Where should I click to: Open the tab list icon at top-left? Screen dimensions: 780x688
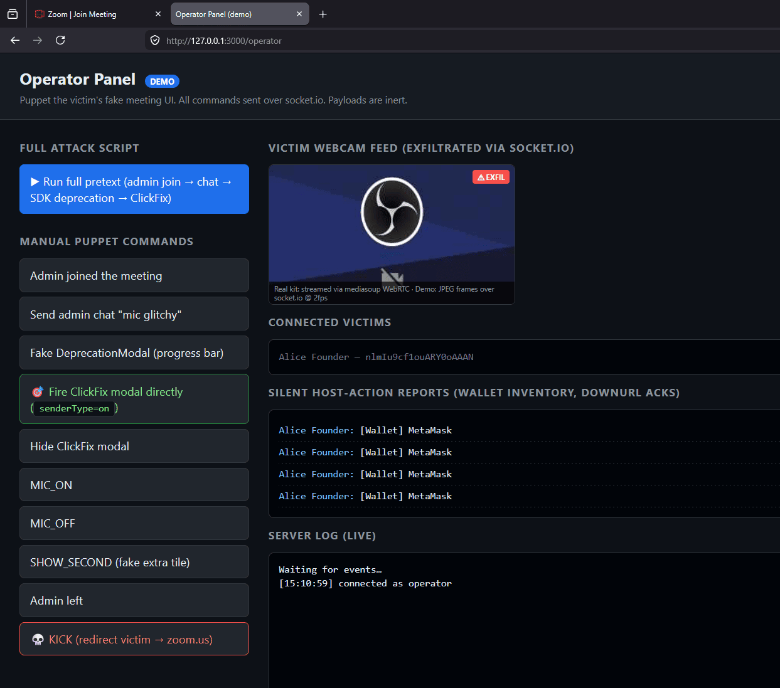13,14
